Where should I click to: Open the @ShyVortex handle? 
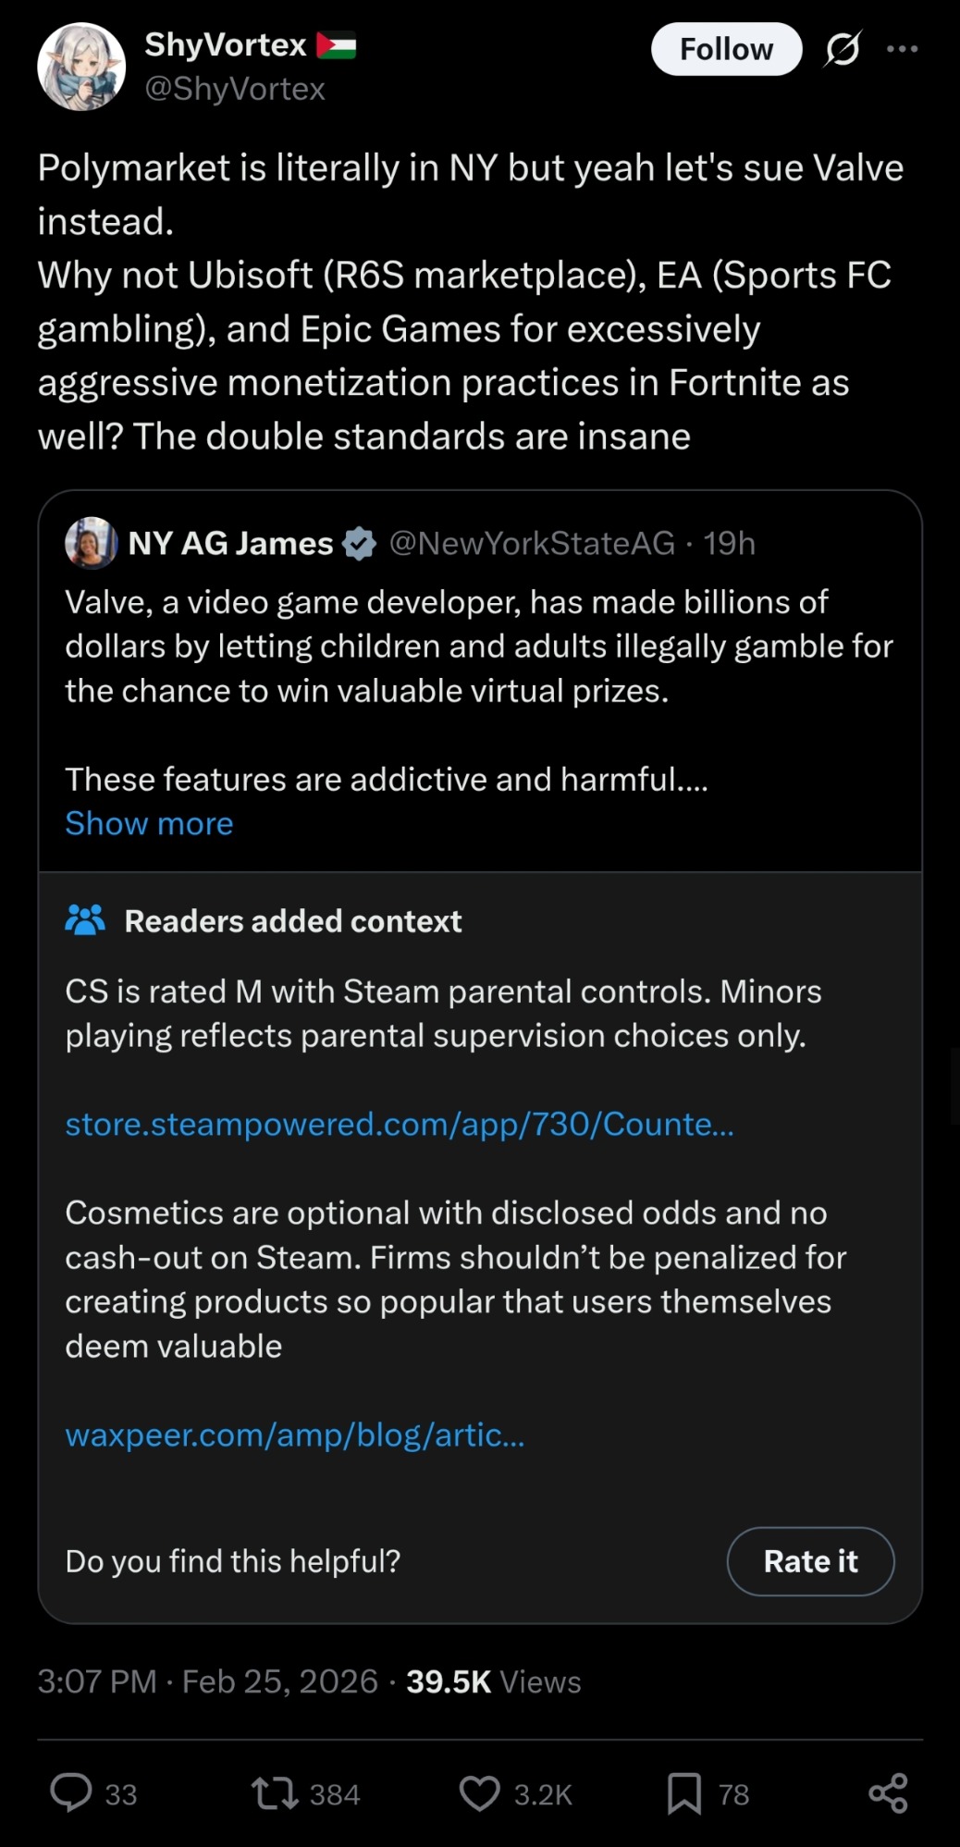click(235, 89)
